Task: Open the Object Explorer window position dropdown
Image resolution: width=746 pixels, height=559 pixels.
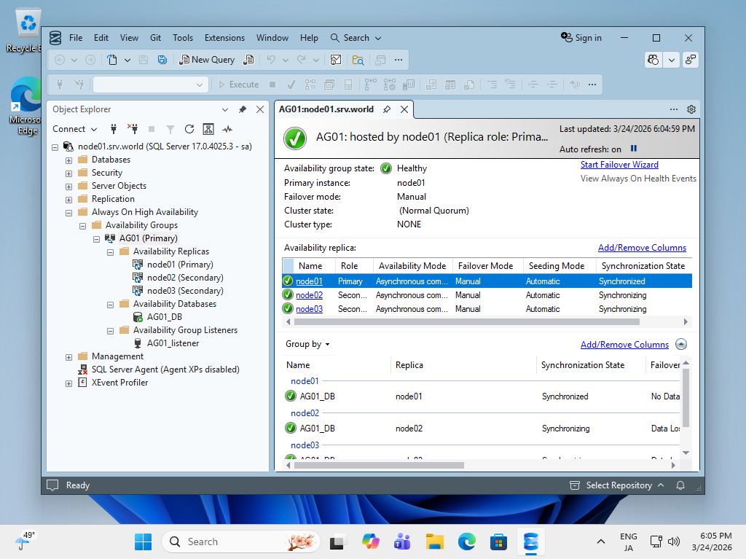Action: coord(225,109)
